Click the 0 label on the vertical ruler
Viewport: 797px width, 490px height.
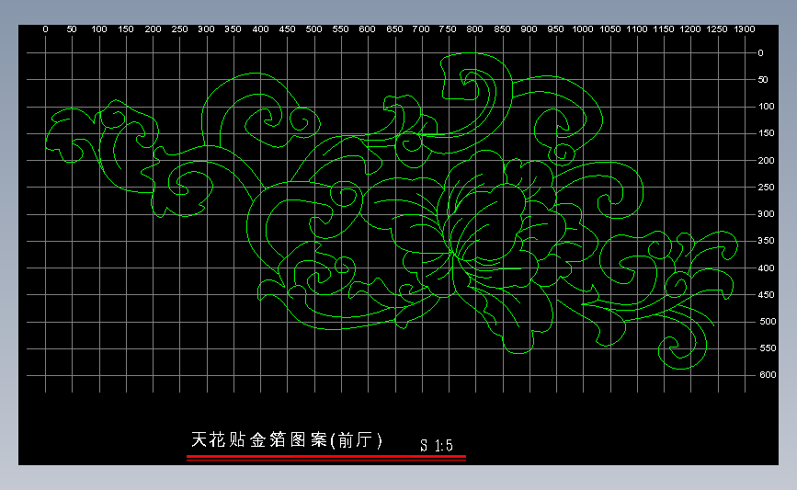tap(760, 53)
